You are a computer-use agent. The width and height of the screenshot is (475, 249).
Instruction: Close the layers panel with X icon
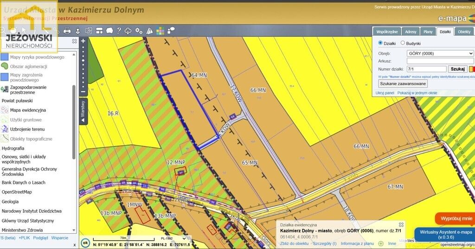coord(74,41)
